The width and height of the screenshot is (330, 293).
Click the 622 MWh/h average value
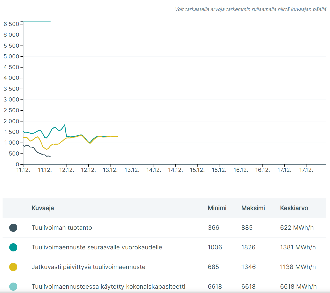coord(297,228)
